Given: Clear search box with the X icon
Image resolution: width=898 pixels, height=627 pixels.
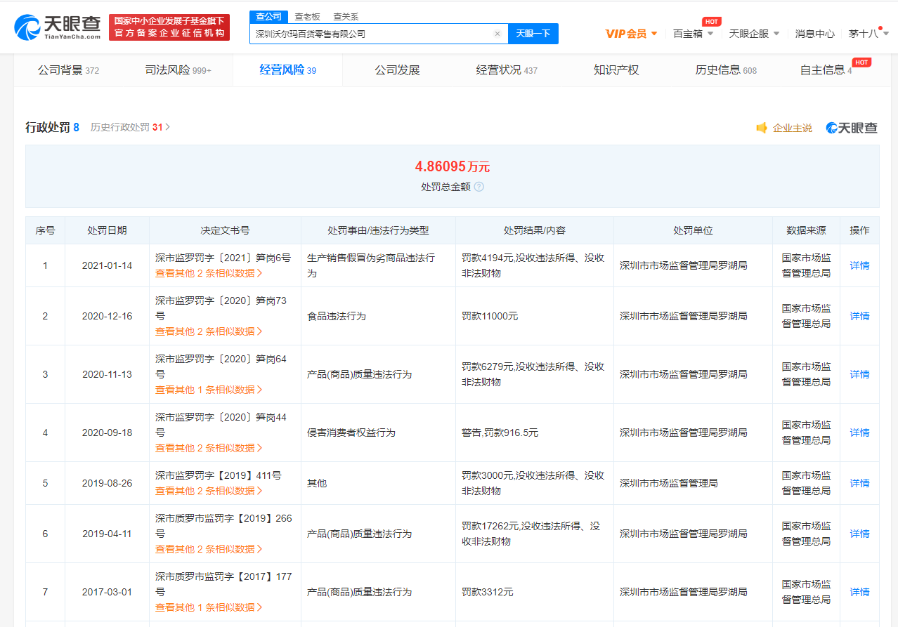Looking at the screenshot, I should click(497, 34).
